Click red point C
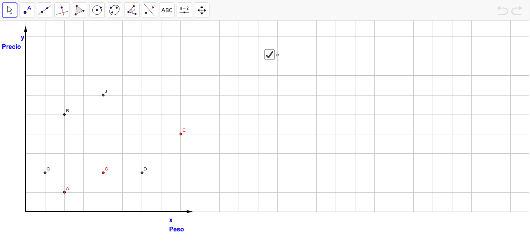This screenshot has width=530, height=245. 103,173
